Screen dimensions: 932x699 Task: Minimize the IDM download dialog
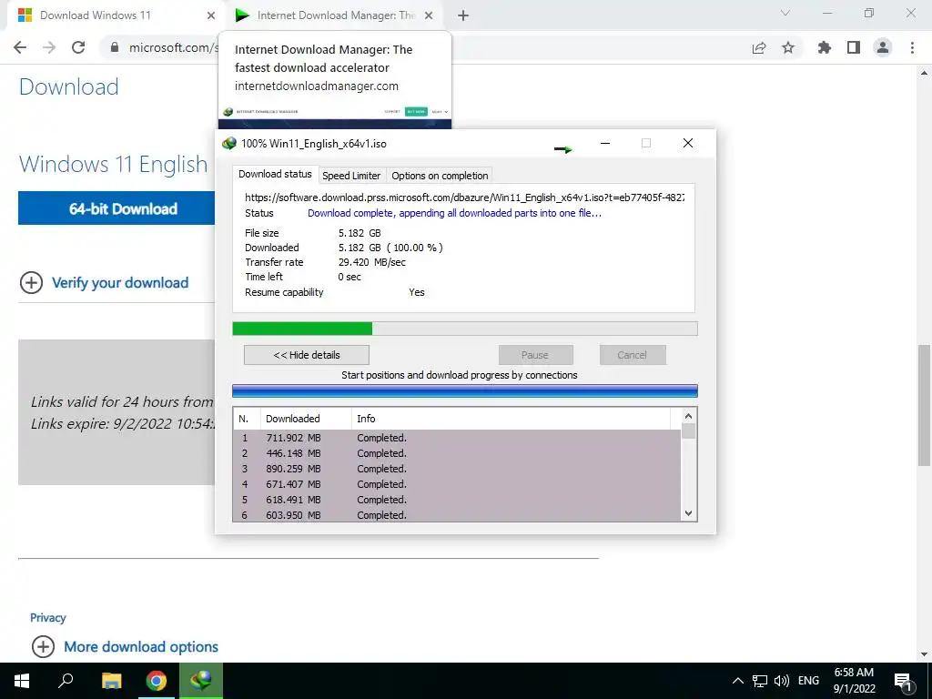(605, 143)
